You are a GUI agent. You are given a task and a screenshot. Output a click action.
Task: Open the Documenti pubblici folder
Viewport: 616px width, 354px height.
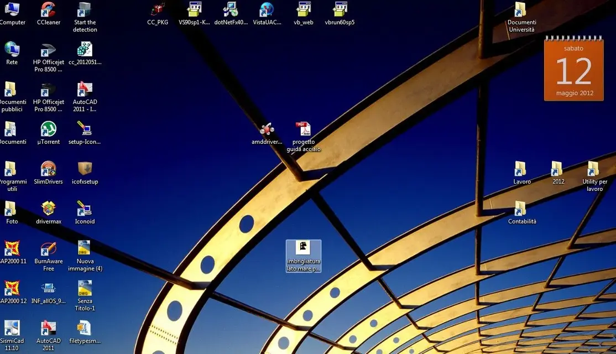click(12, 97)
